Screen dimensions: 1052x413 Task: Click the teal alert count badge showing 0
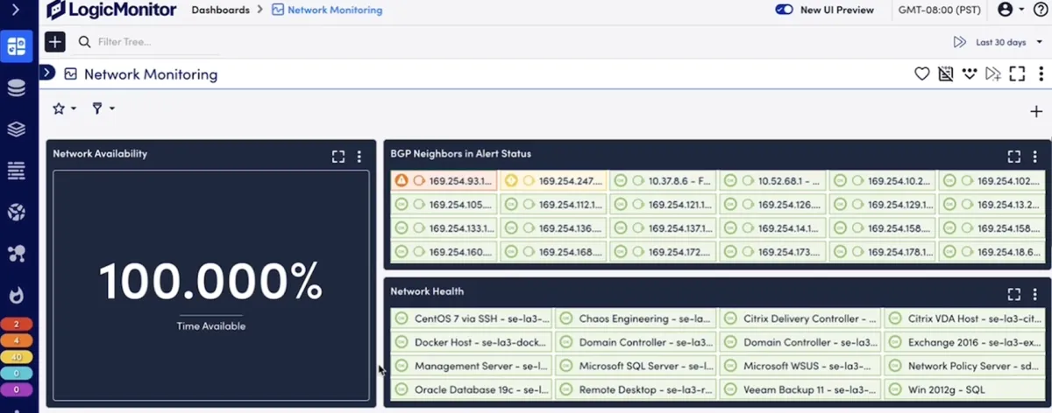pos(17,373)
